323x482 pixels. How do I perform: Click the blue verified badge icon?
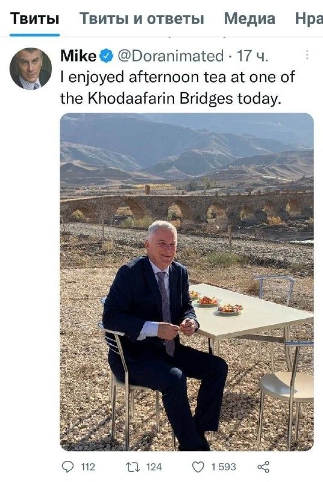click(106, 56)
